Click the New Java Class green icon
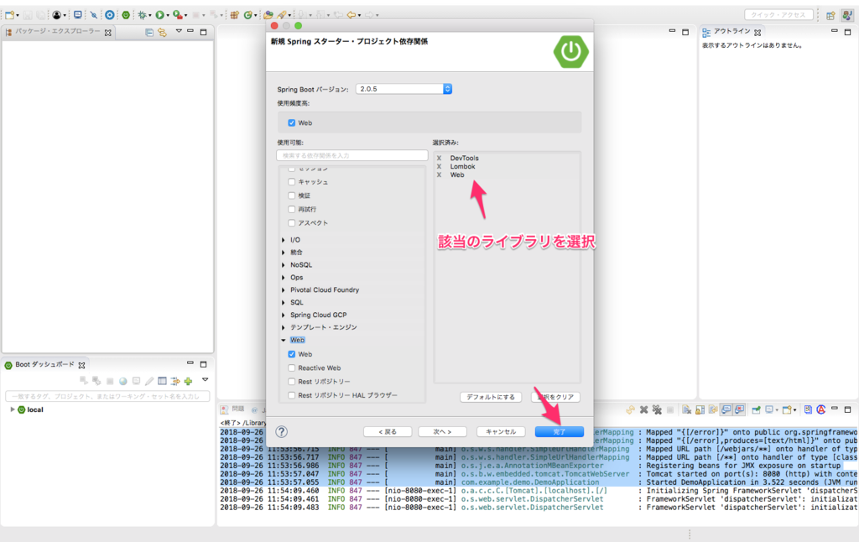859x542 pixels. tap(248, 15)
